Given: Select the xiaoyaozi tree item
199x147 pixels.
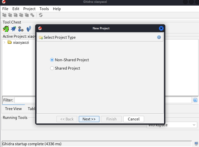Looking at the screenshot, I should tap(21, 42).
